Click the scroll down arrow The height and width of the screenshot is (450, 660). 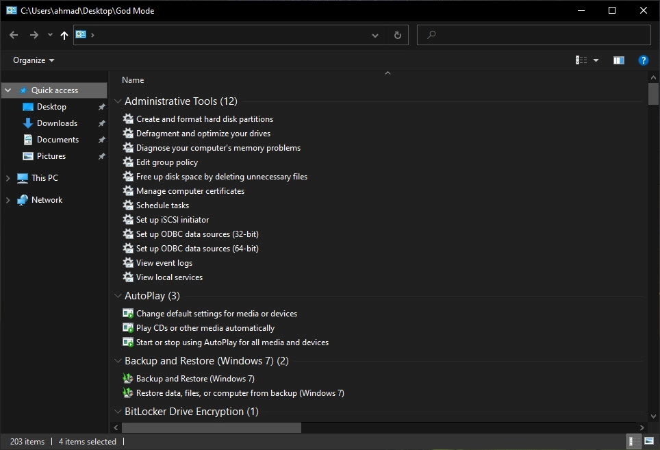[653, 416]
